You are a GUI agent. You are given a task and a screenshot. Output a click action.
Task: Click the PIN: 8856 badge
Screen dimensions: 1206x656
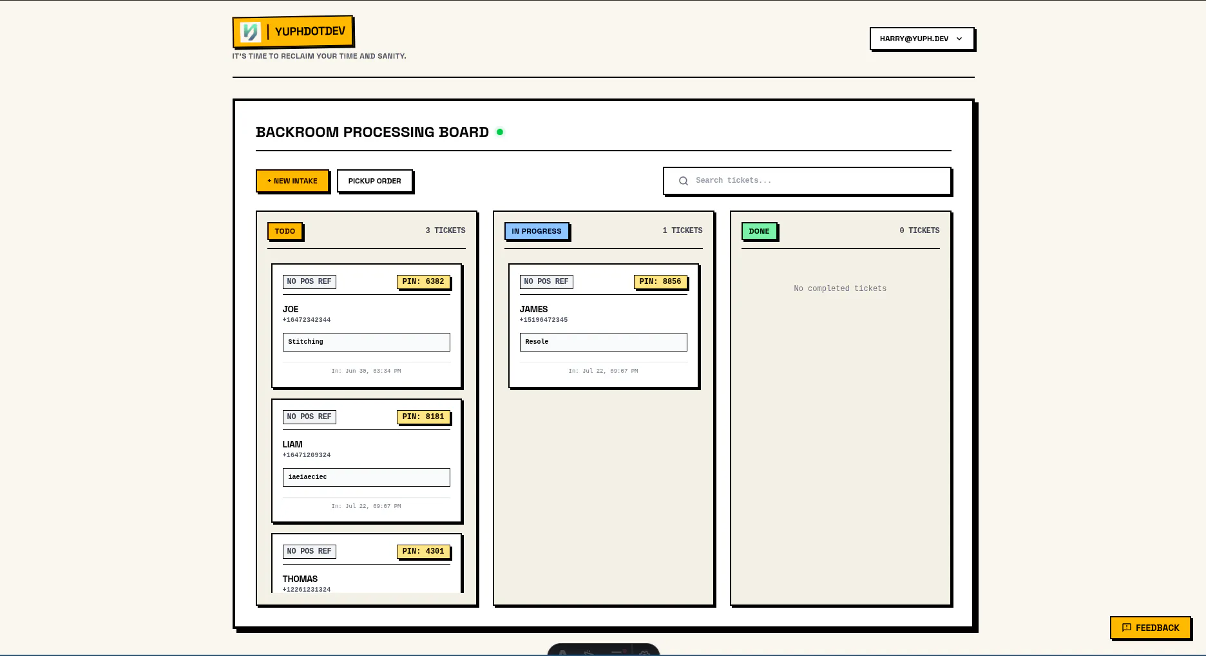[x=660, y=281]
